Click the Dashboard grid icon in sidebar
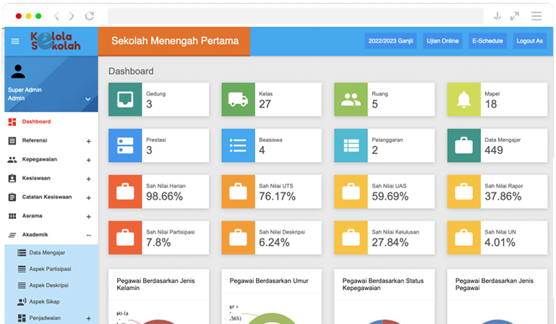This screenshot has height=324, width=556. 12,122
